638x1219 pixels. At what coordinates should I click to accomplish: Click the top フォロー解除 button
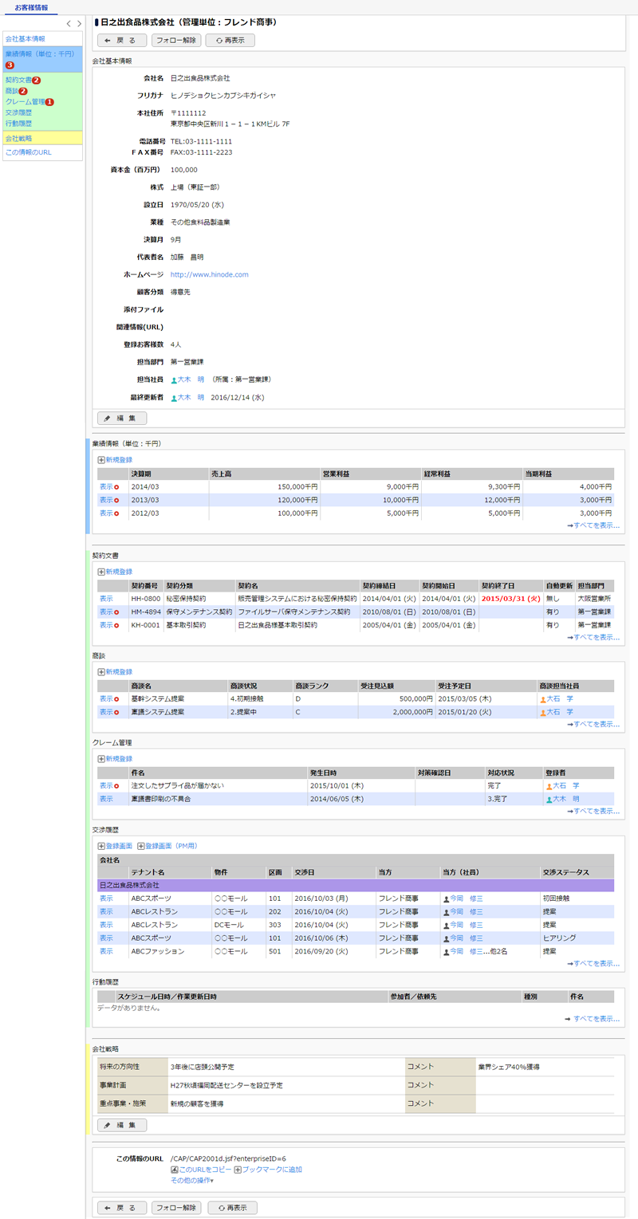[176, 40]
